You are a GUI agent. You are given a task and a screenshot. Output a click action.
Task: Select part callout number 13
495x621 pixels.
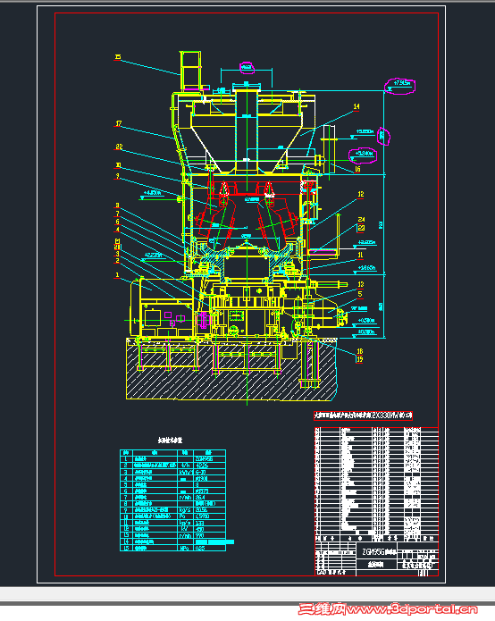(x=361, y=284)
